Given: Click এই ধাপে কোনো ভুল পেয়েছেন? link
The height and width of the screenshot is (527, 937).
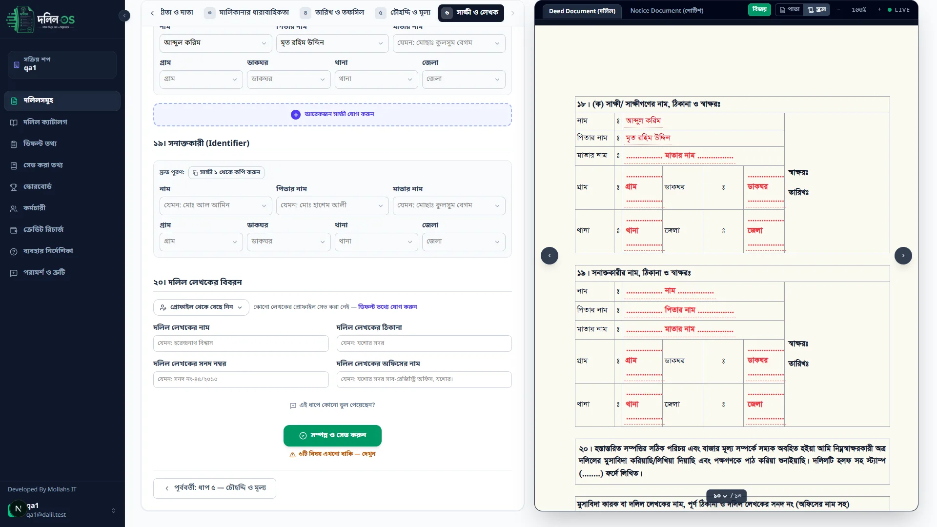Looking at the screenshot, I should [x=332, y=405].
